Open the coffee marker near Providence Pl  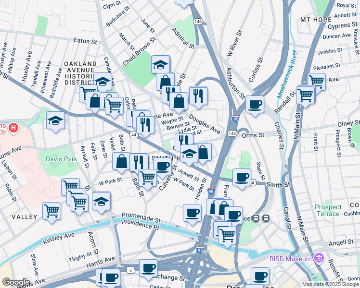pyautogui.click(x=192, y=212)
